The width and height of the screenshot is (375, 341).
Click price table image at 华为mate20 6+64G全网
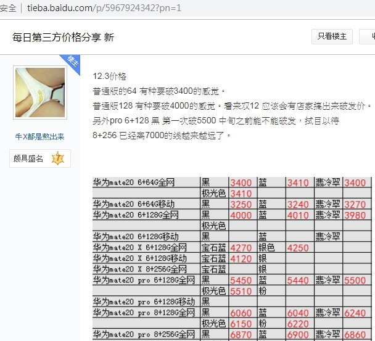146,183
